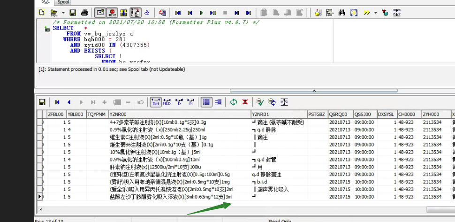The height and width of the screenshot is (222, 455).
Task: Click the grid scrollbar left arrow
Action: (x=41, y=209)
